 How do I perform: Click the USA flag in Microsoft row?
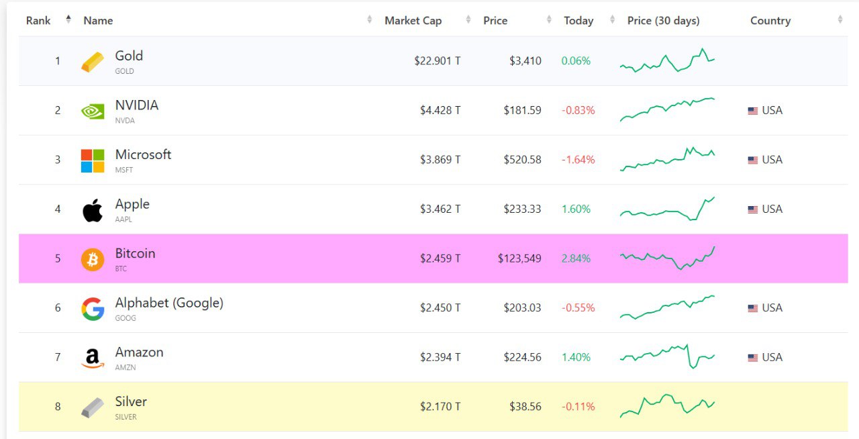tap(753, 160)
